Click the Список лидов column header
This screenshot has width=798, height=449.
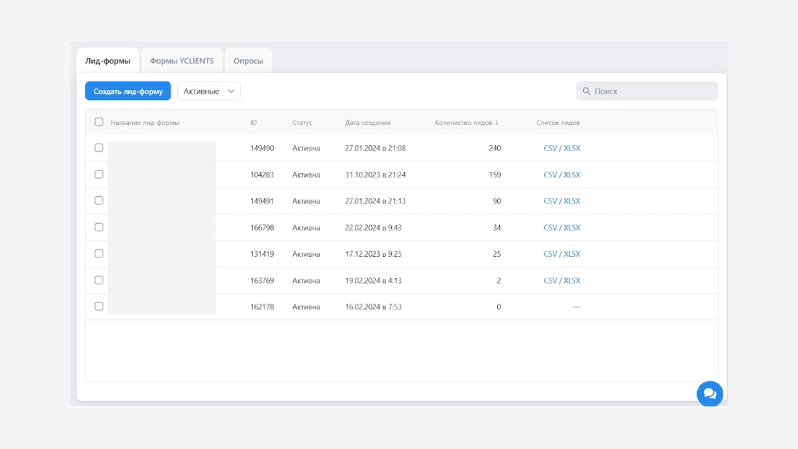click(558, 123)
